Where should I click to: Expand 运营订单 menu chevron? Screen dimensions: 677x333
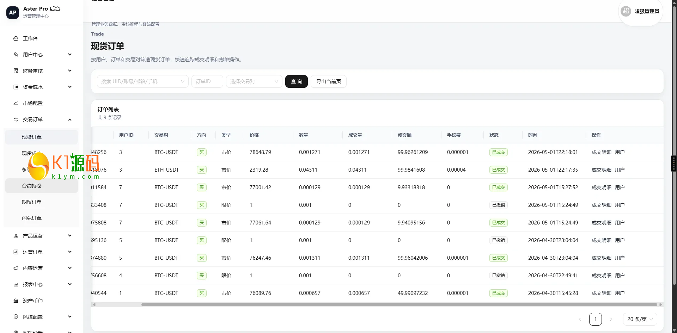tap(70, 252)
